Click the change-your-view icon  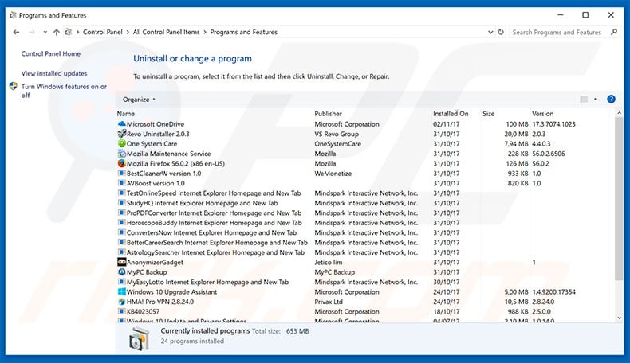(x=584, y=99)
